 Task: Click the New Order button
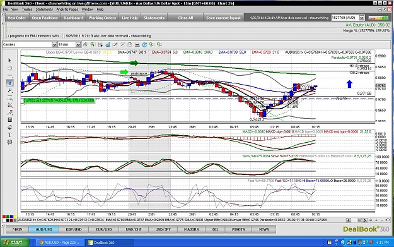point(17,18)
